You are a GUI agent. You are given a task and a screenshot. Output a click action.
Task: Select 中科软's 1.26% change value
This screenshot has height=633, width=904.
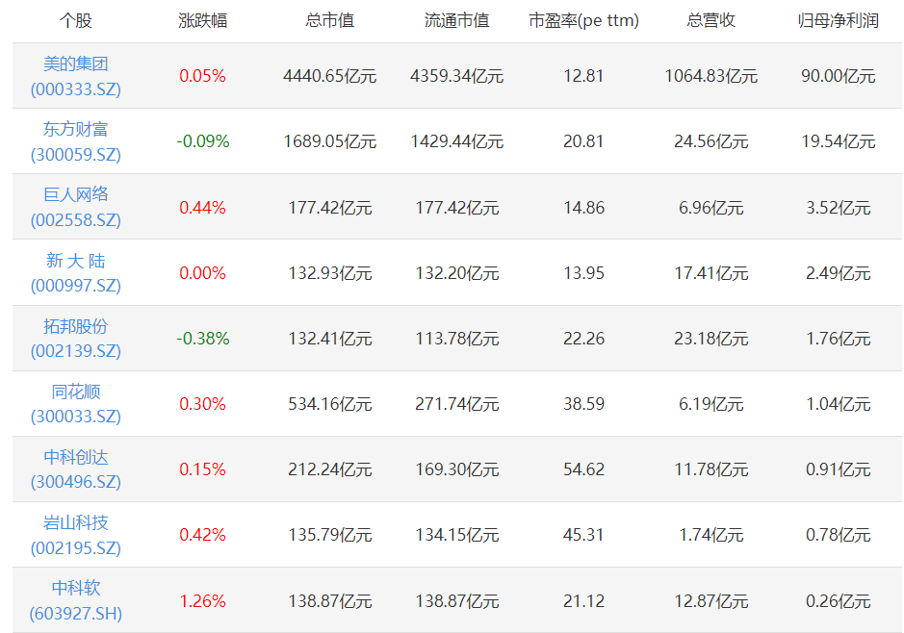click(202, 601)
